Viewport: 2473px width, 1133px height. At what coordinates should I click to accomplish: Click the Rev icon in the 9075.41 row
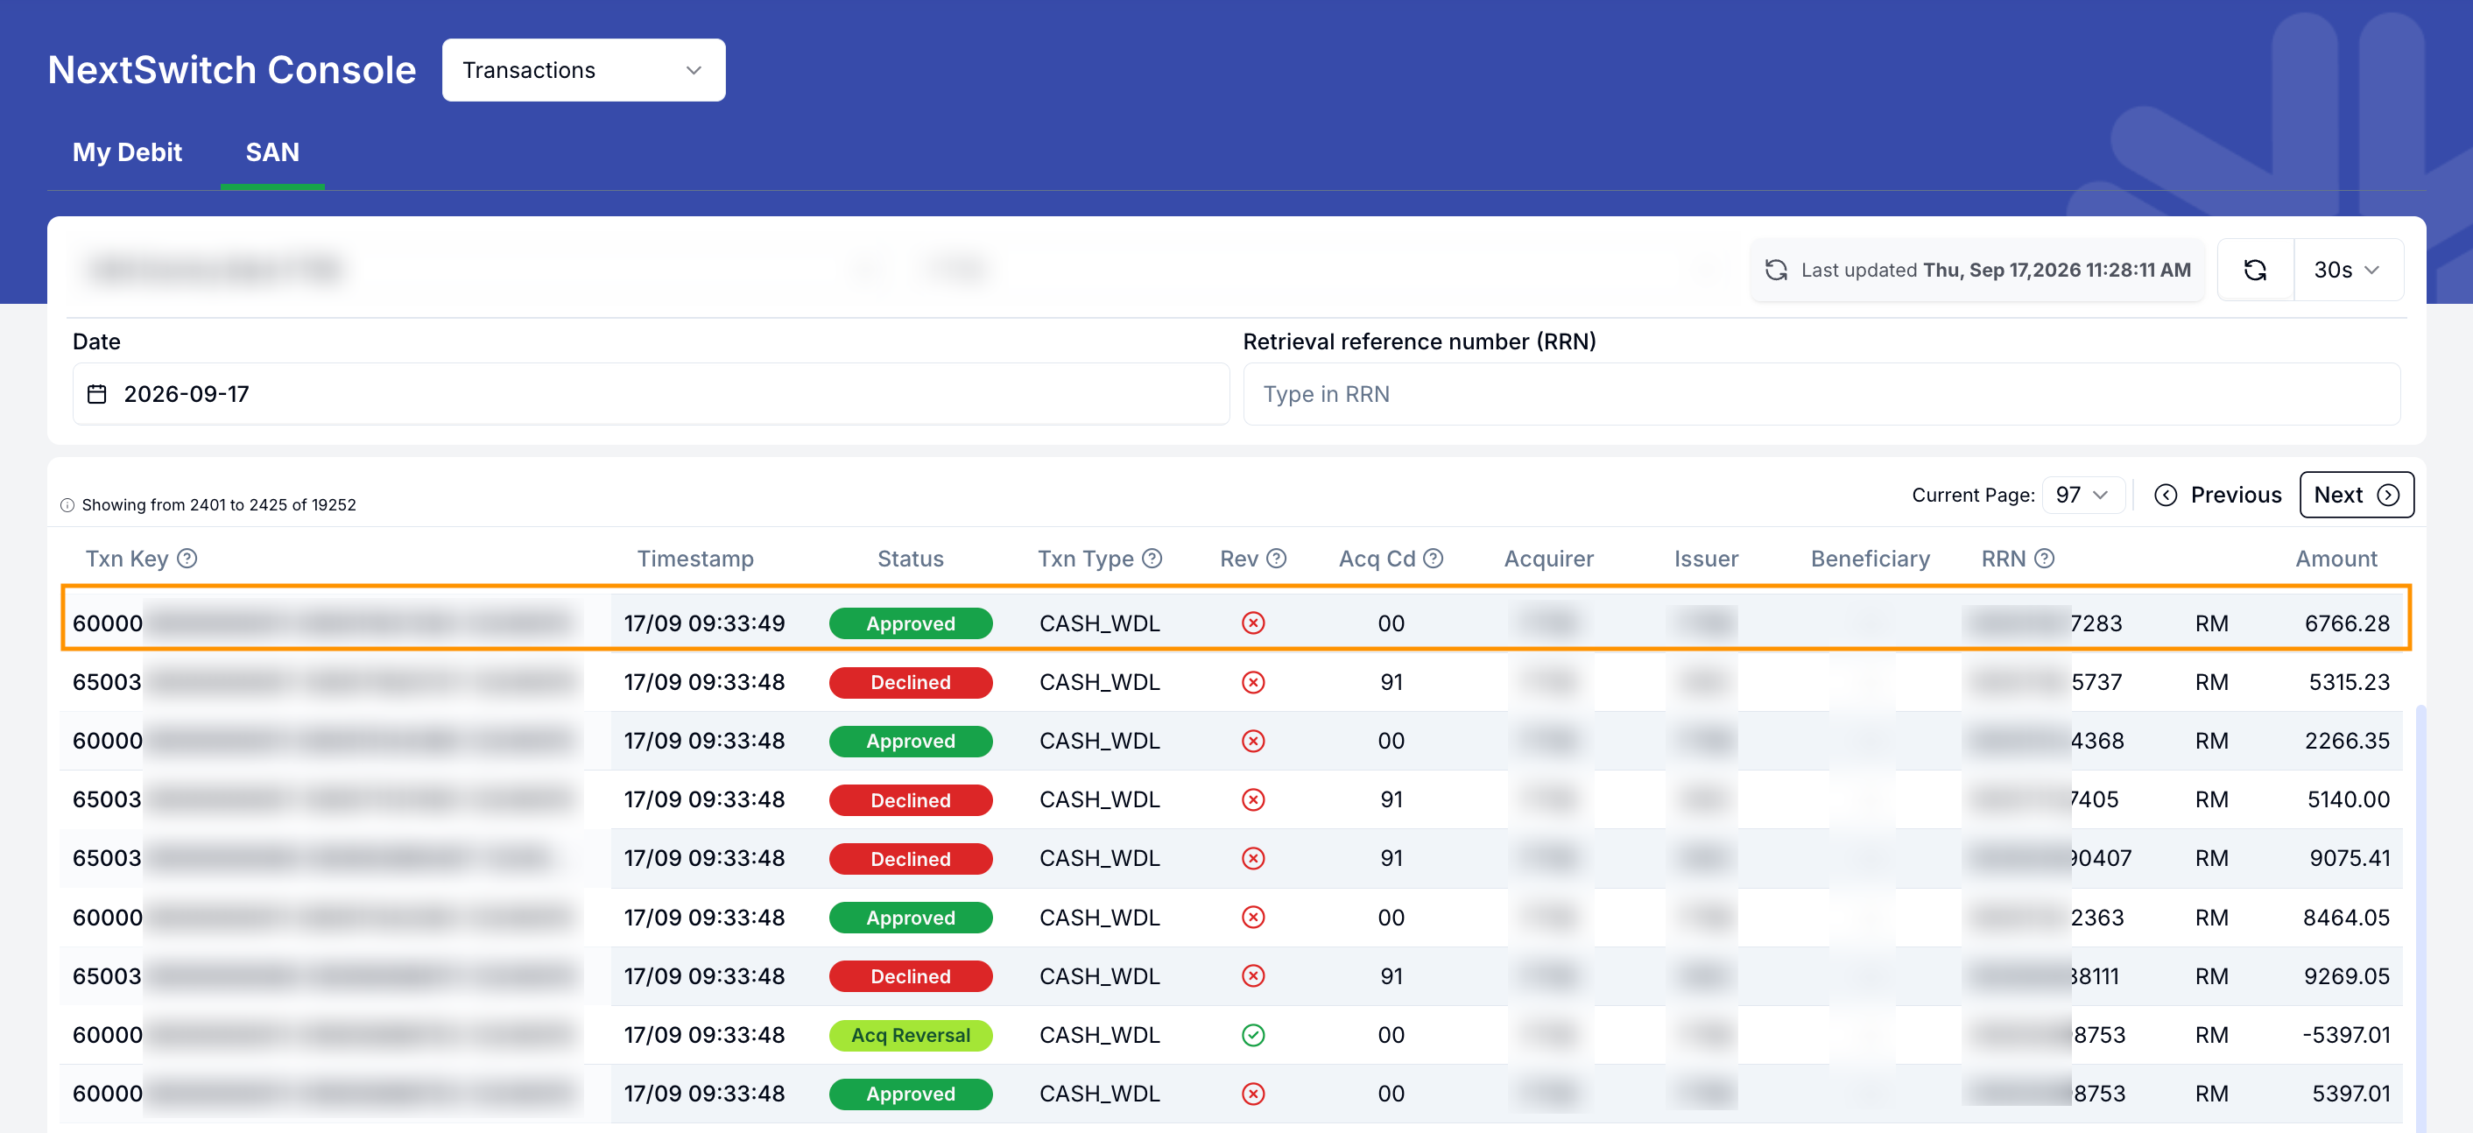[1253, 857]
